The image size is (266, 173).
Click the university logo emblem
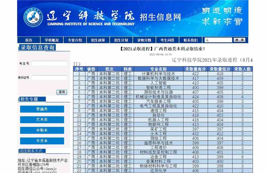[33, 17]
